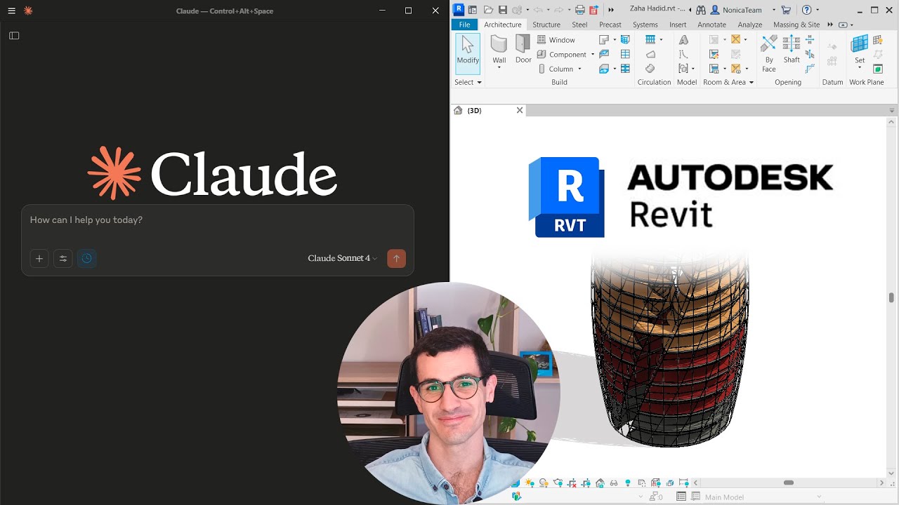Click the Model Text icon
This screenshot has width=899, height=505.
coord(683,40)
